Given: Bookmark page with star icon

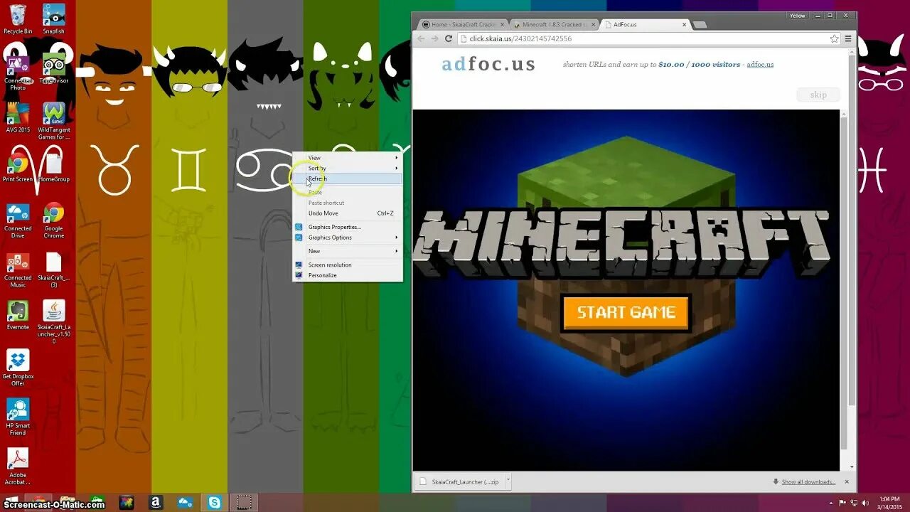Looking at the screenshot, I should pos(834,38).
